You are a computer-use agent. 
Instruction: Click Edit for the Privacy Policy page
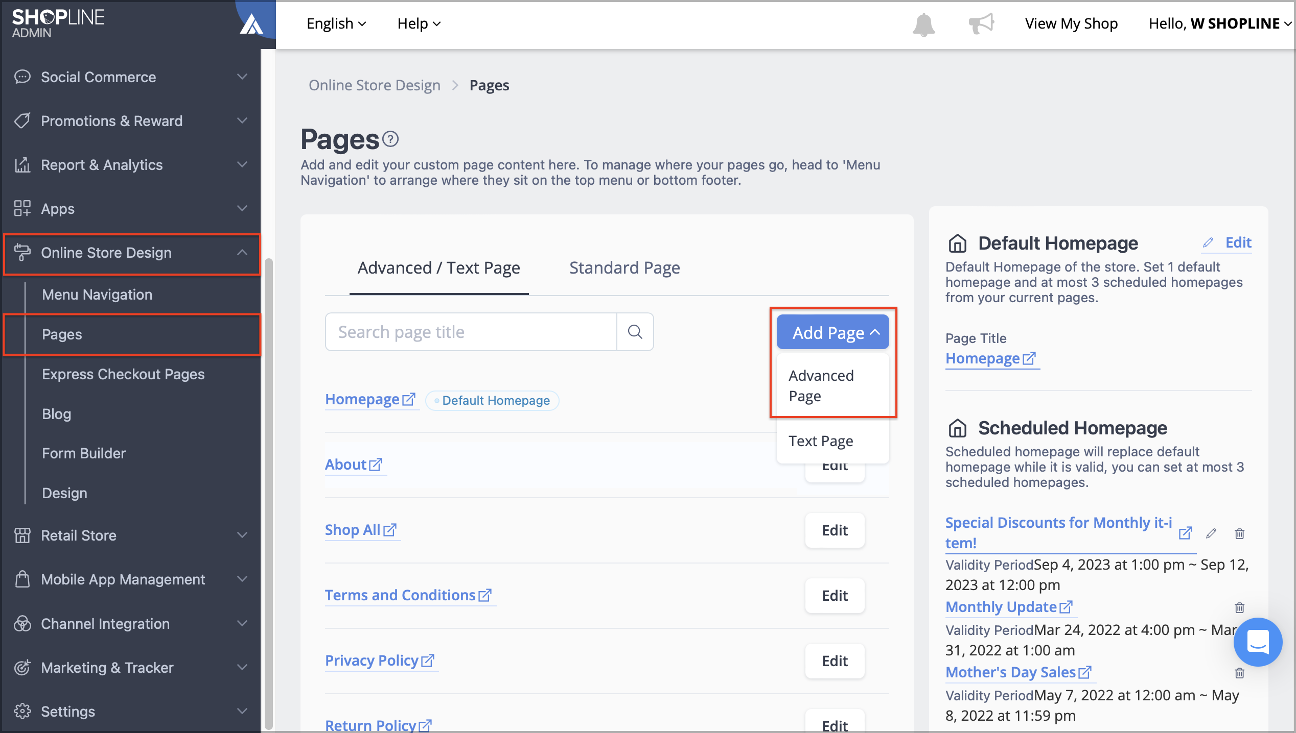[x=835, y=661]
